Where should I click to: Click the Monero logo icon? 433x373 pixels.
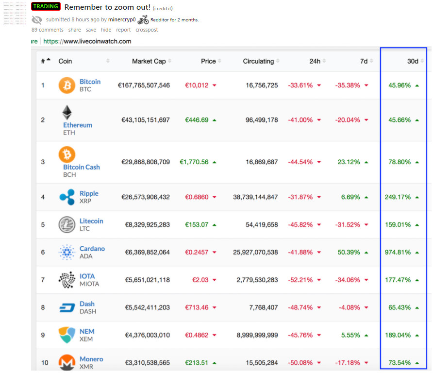pyautogui.click(x=67, y=362)
